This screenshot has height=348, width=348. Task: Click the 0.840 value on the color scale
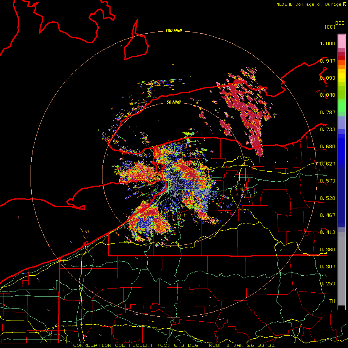click(x=328, y=95)
